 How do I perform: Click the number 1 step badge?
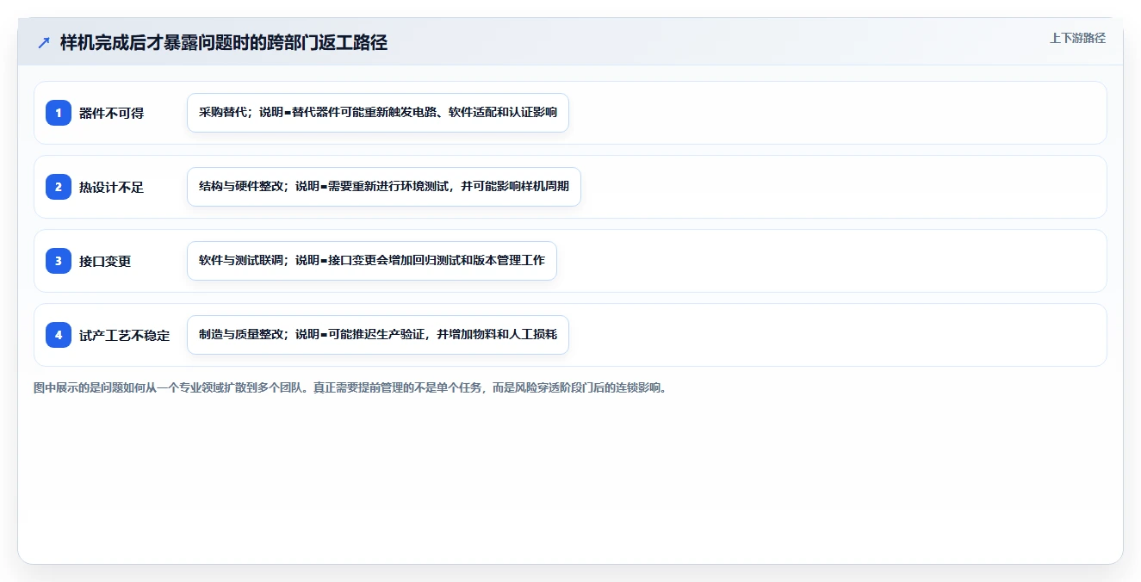click(x=59, y=113)
